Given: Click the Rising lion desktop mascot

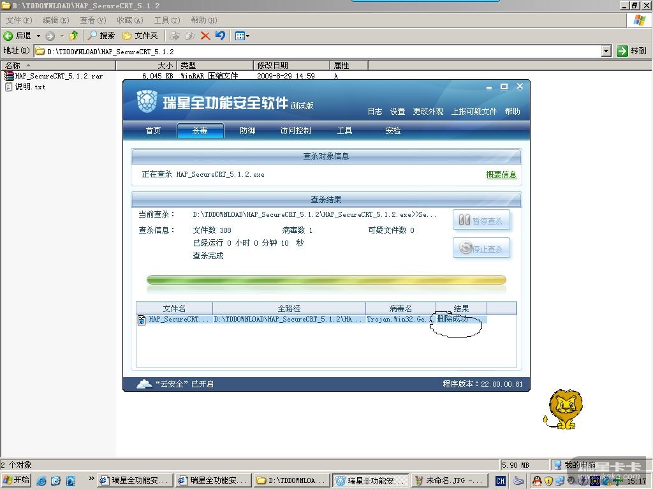Looking at the screenshot, I should [x=564, y=409].
